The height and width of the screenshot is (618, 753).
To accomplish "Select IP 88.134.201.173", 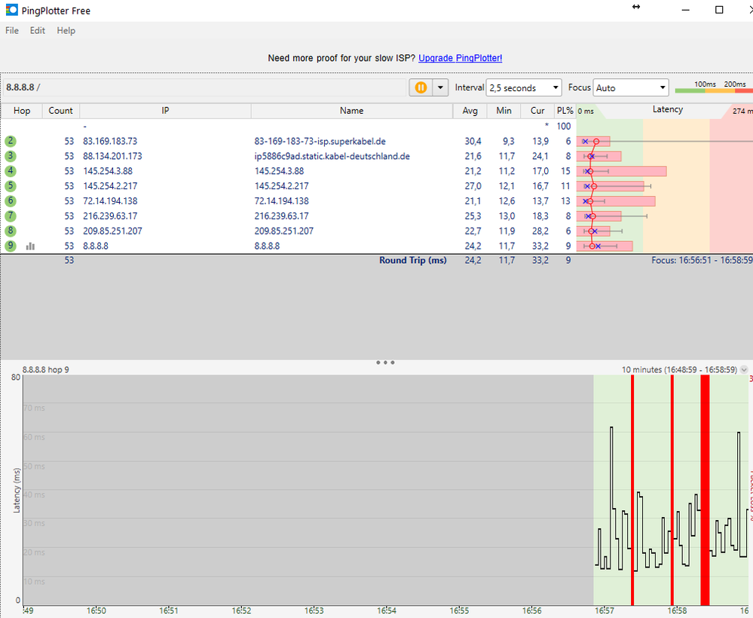I will (112, 156).
